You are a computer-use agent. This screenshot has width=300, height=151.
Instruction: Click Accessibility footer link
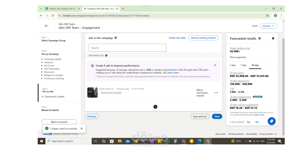click(x=251, y=134)
